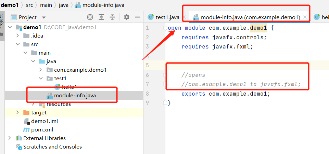Image resolution: width=329 pixels, height=154 pixels.
Task: Expand External Libraries node
Action: click(x=10, y=138)
